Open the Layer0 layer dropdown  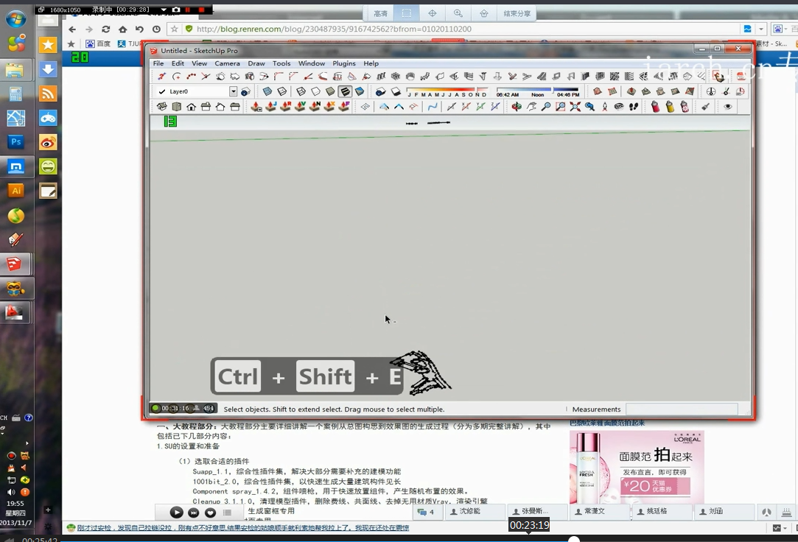pos(233,91)
